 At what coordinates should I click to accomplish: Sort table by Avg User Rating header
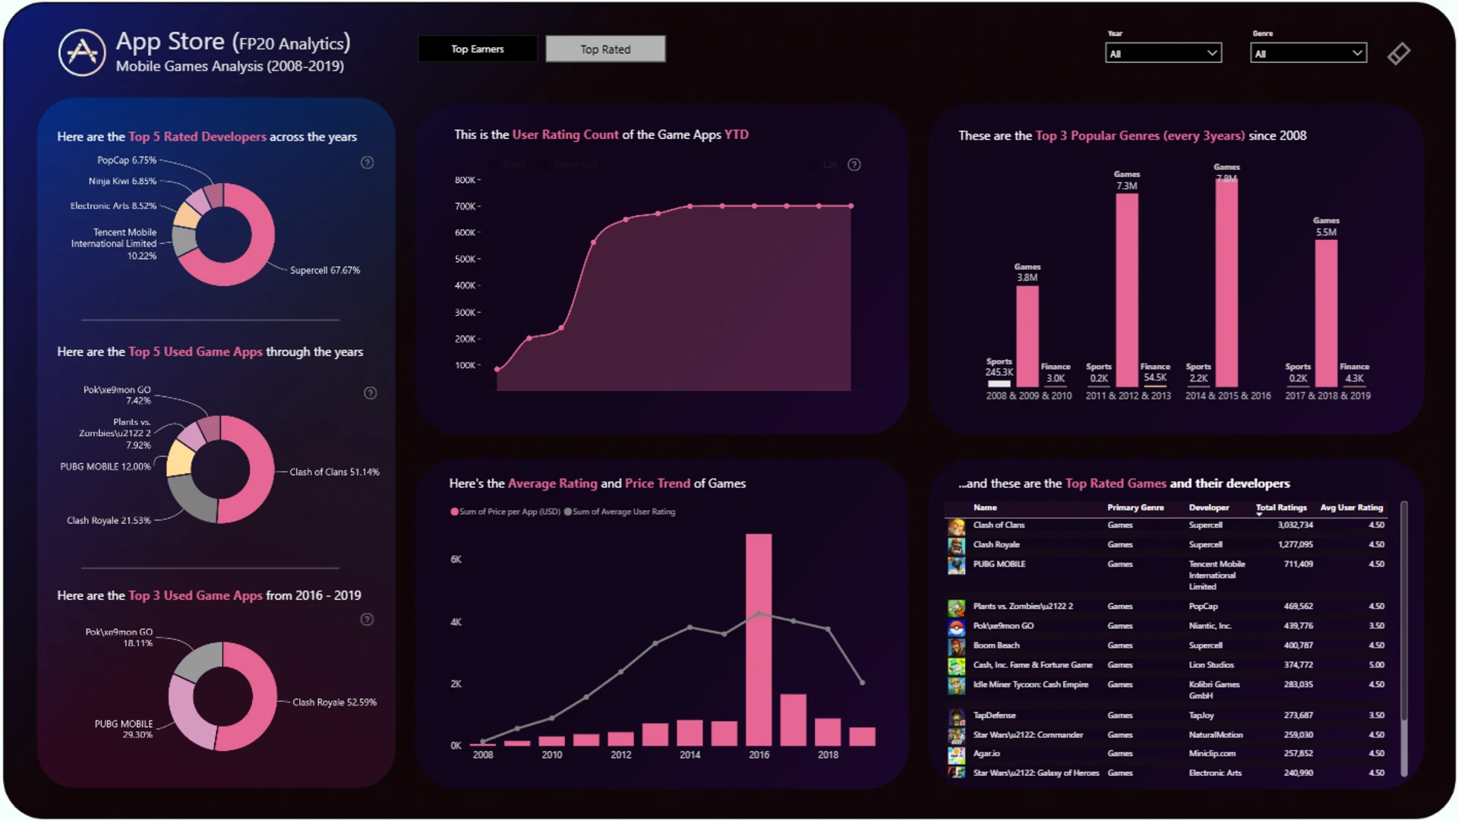1351,508
